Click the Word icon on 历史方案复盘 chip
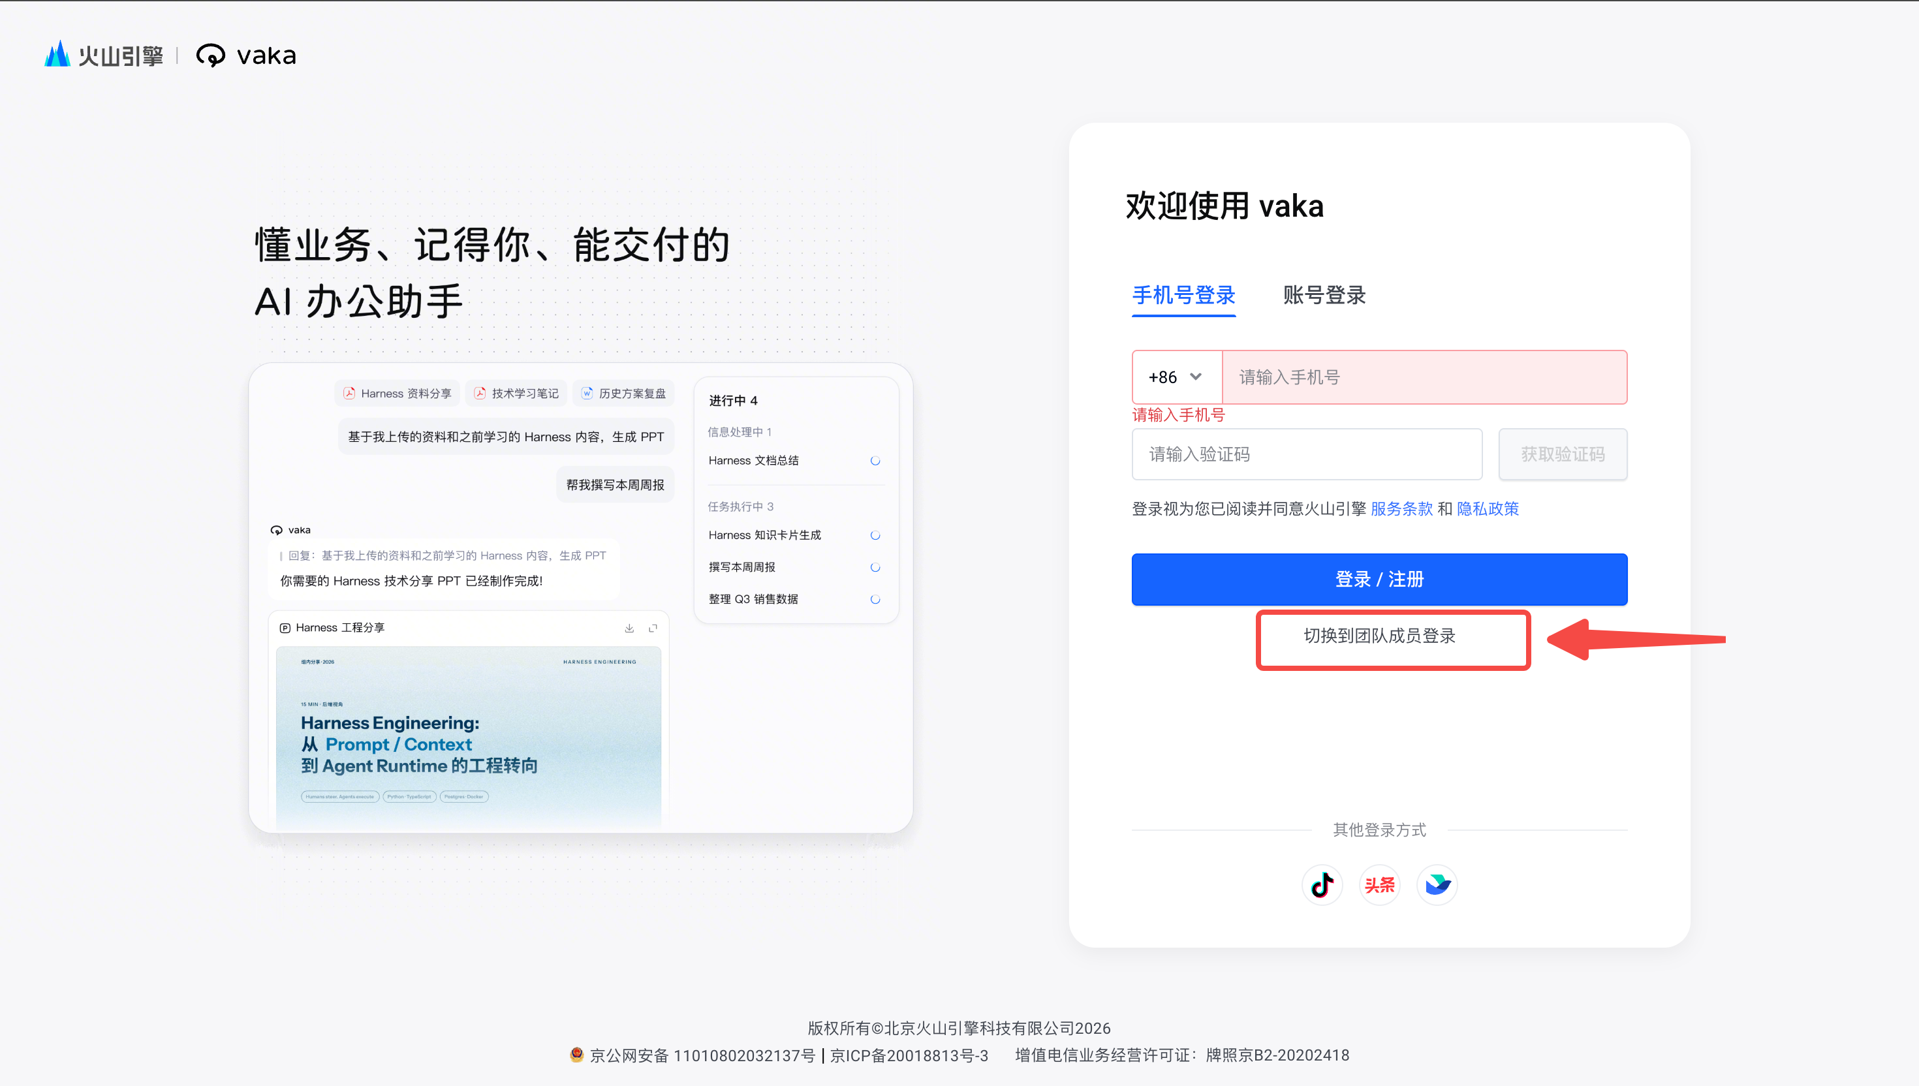This screenshot has height=1086, width=1919. (587, 393)
